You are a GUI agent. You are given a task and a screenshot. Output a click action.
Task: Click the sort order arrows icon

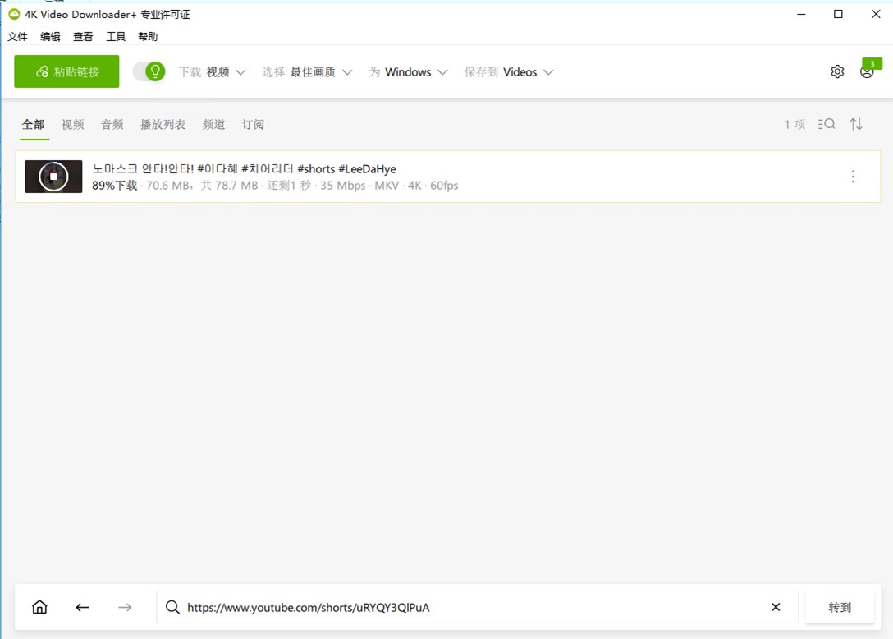856,124
